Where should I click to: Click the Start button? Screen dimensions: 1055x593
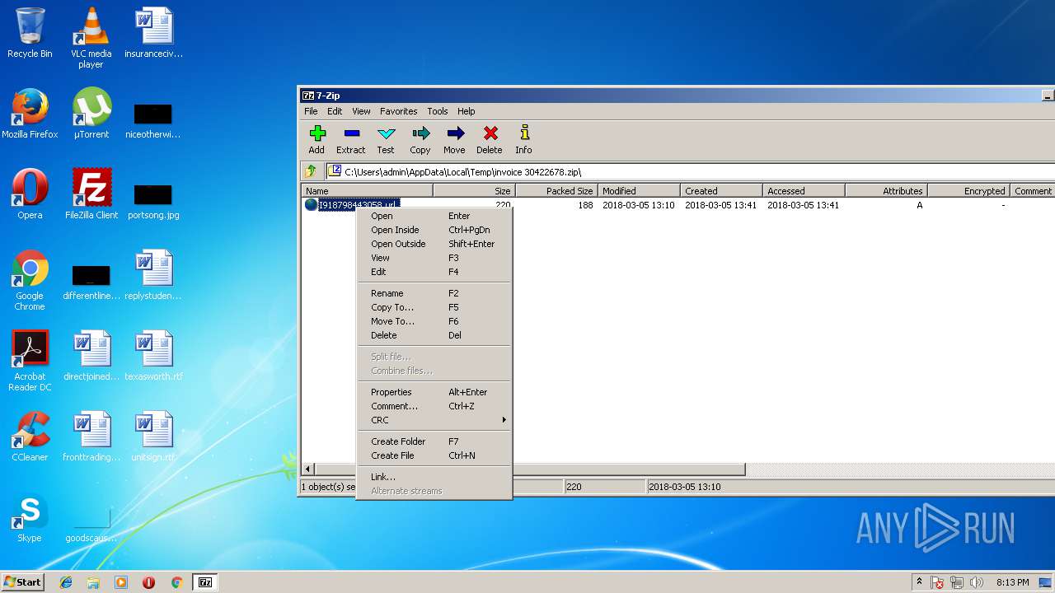(23, 582)
